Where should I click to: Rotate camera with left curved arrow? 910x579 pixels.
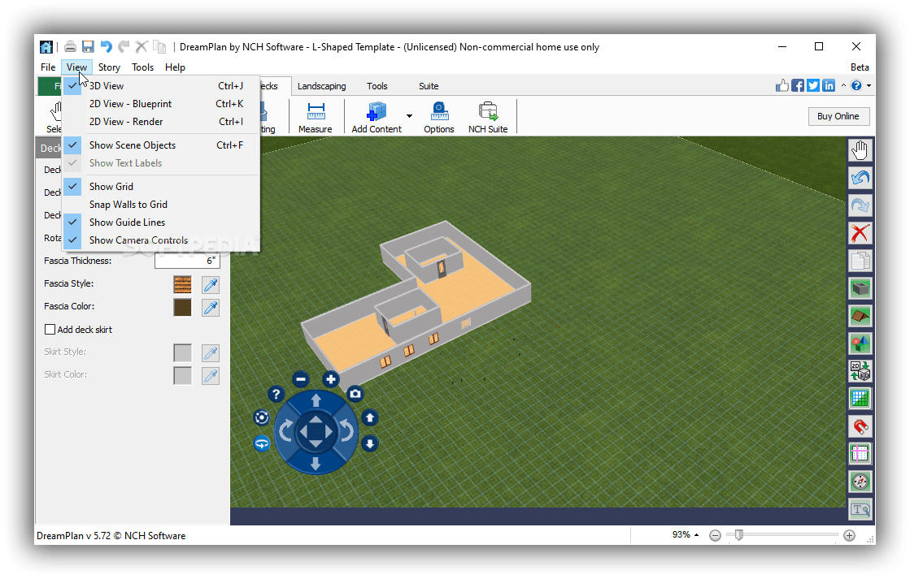point(286,431)
